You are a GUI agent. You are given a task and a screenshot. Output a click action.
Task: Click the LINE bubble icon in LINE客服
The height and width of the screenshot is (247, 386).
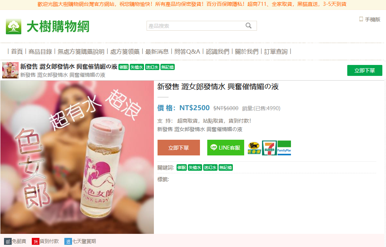[x=214, y=147]
